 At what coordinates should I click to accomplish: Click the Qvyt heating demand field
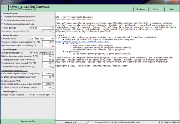coord(47,84)
